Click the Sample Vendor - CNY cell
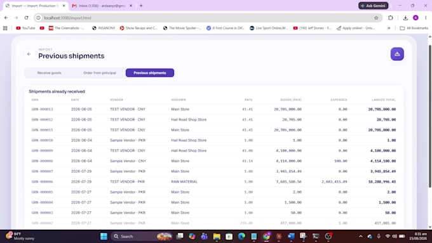This screenshot has height=243, width=432. (x=128, y=161)
